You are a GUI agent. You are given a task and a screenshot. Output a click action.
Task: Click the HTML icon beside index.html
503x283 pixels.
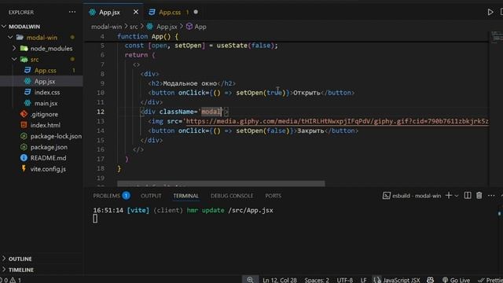[24, 125]
